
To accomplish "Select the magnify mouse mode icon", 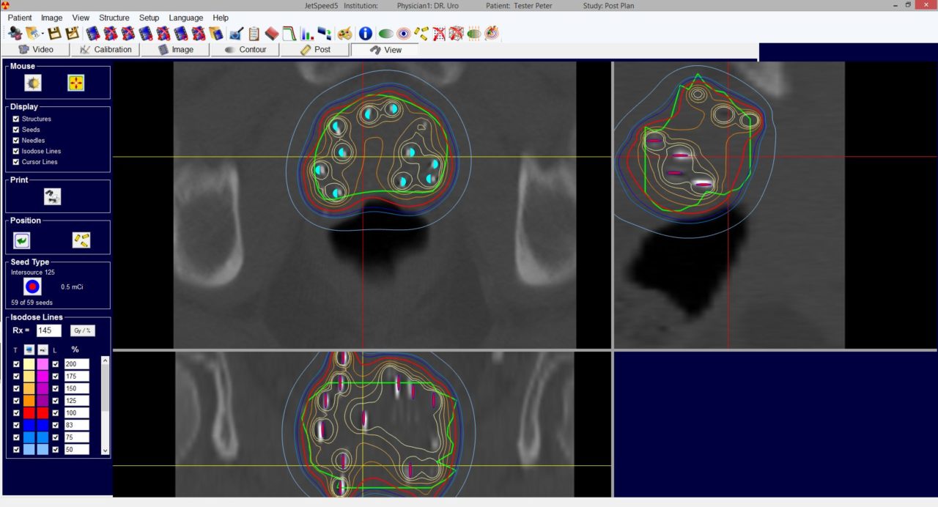I will (32, 82).
